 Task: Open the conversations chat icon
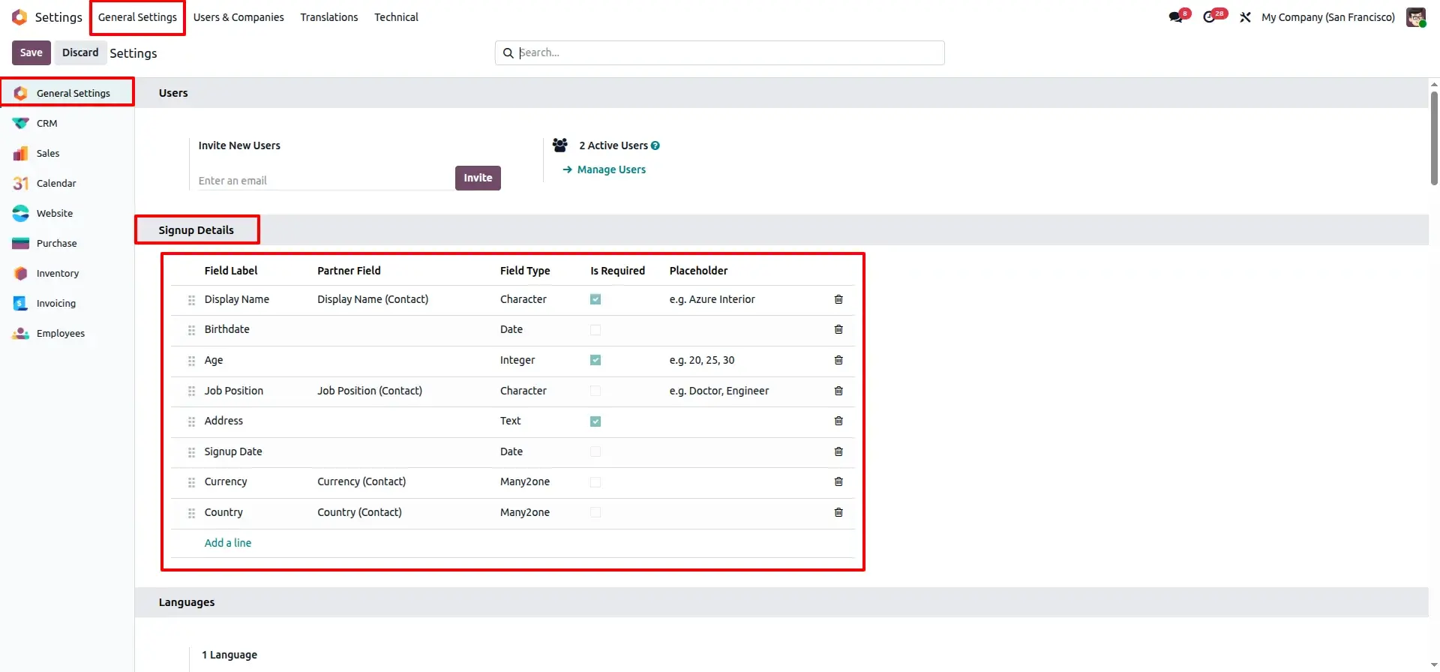point(1176,17)
